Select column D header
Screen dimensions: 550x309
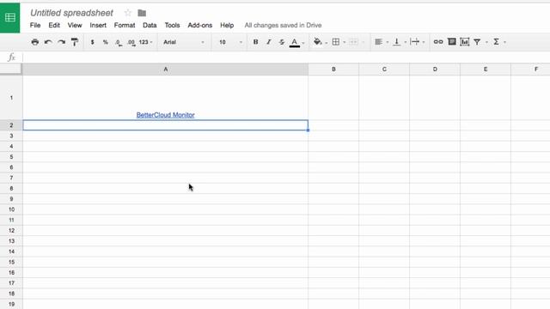point(435,70)
